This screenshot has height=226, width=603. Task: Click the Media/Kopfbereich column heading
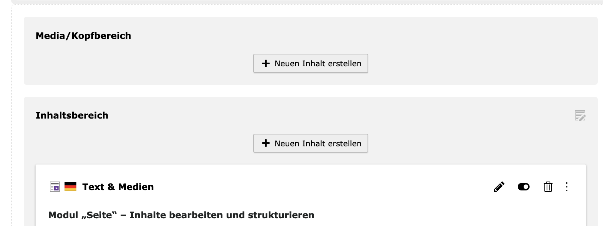click(83, 36)
